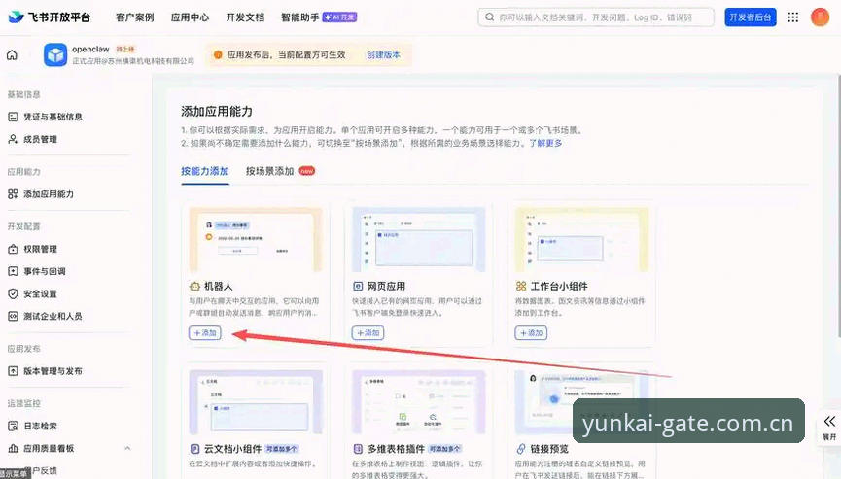The image size is (841, 479).
Task: Click the 工作台小组件 card title
Action: click(559, 286)
